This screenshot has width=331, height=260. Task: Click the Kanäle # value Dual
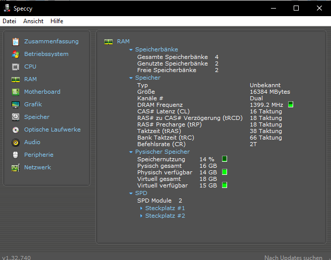(x=256, y=98)
